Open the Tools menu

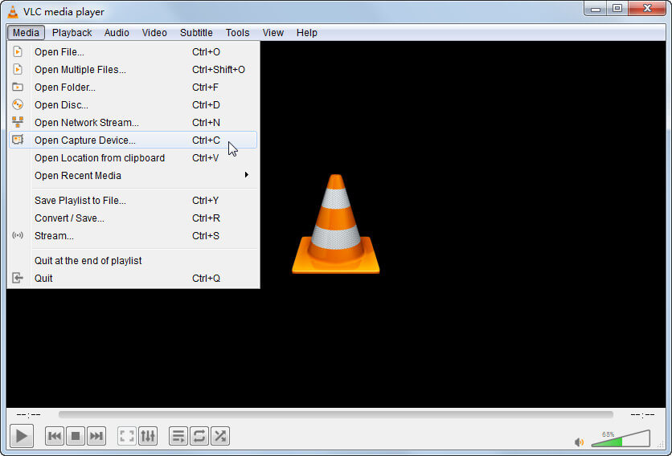[x=237, y=33]
